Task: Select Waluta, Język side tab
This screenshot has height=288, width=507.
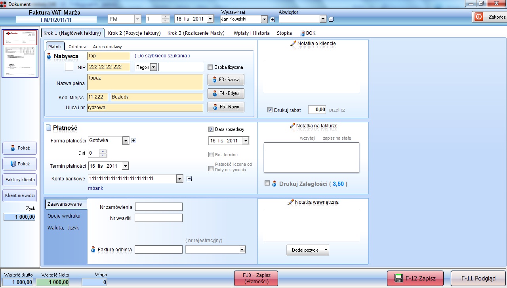Action: [64, 228]
